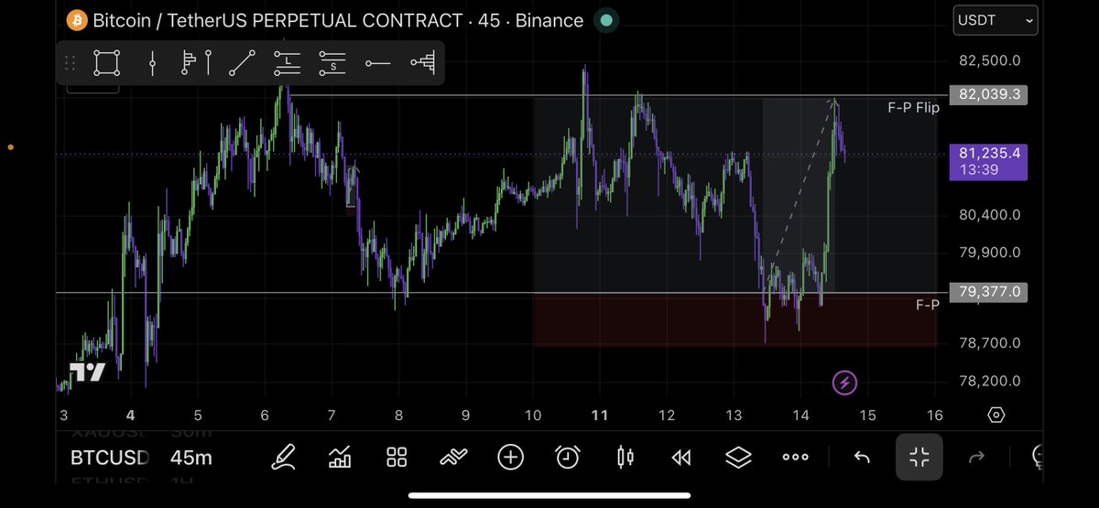Tap the 4 date label on time axis

(131, 415)
